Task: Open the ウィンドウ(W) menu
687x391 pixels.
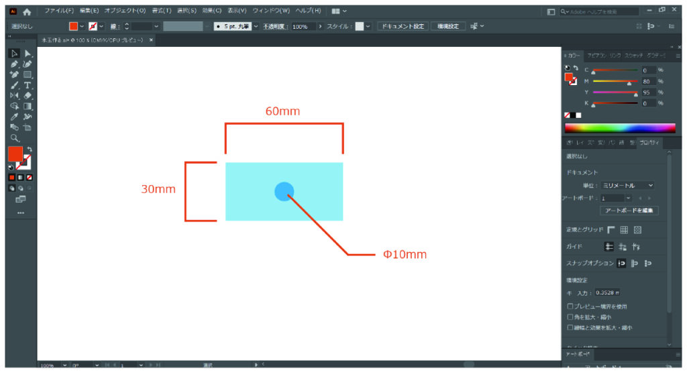Action: coord(271,11)
